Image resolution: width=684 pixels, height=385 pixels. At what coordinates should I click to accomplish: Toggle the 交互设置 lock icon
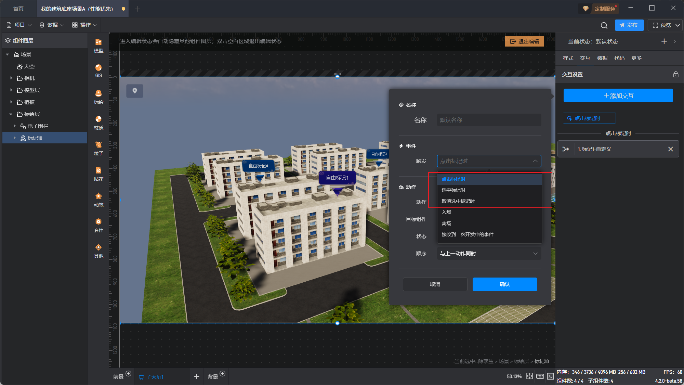(675, 74)
